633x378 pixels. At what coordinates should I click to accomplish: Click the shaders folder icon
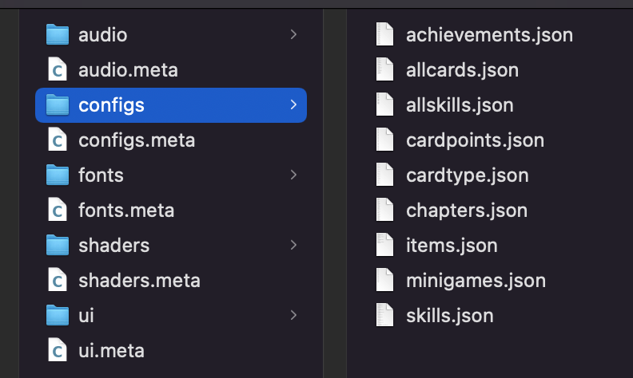(x=58, y=245)
